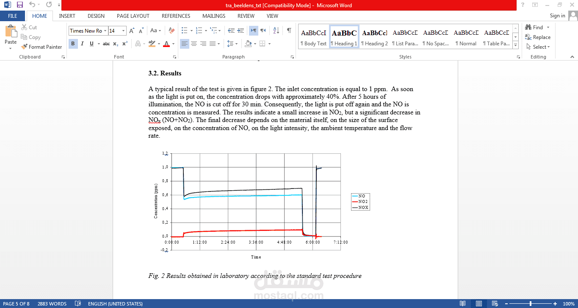
Task: Clear all formatting eraser icon
Action: [x=171, y=31]
